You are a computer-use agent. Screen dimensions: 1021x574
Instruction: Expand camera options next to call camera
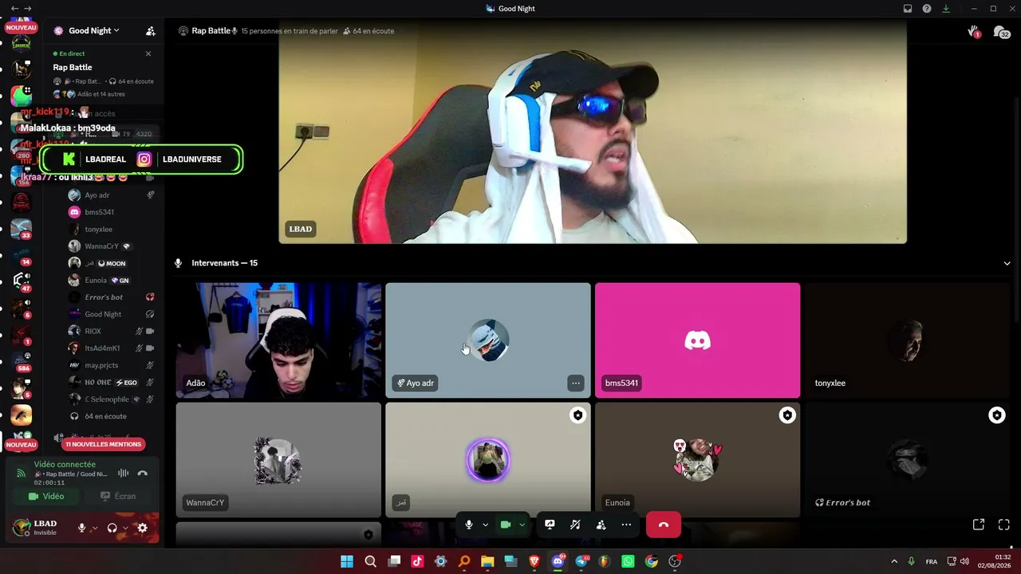[522, 525]
